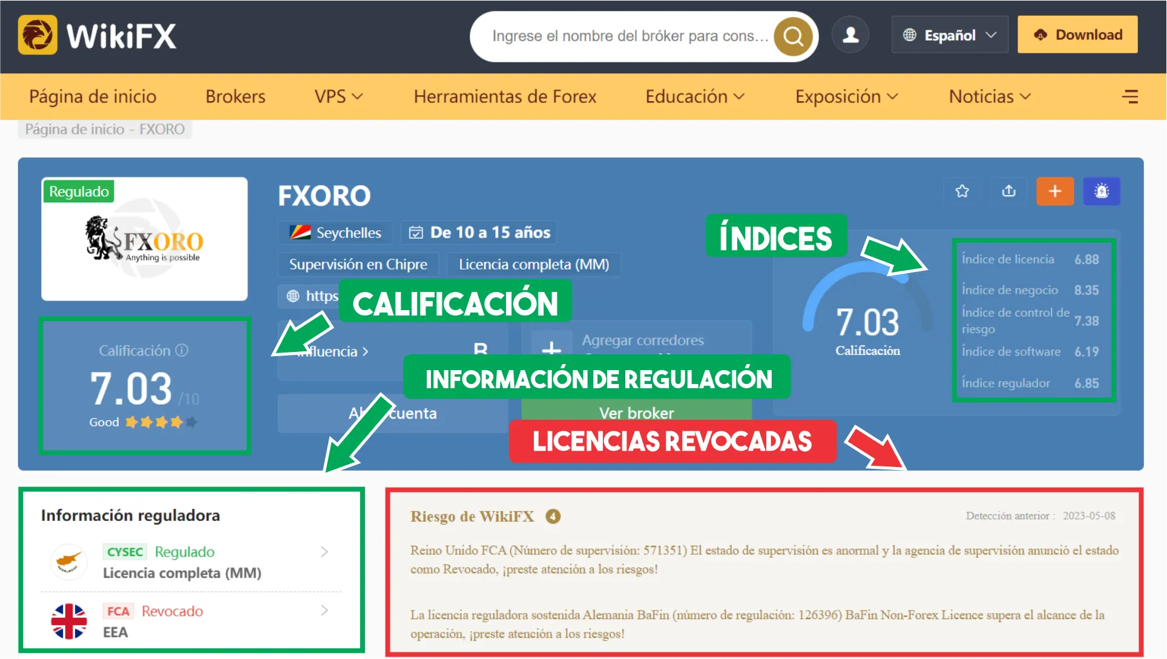Open the hamburger menu icon
The height and width of the screenshot is (659, 1167).
1129,96
